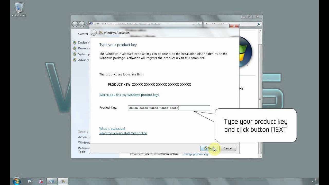
Task: Cancel the Windows Activation dialog
Action: tap(228, 148)
